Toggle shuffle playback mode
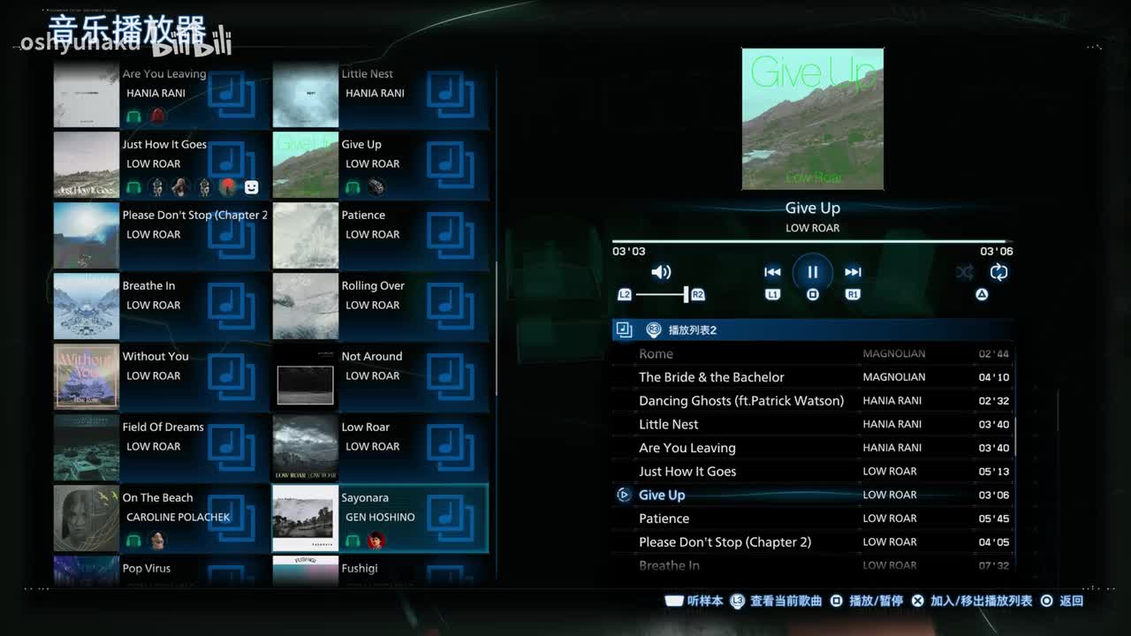The width and height of the screenshot is (1131, 636). pos(964,272)
